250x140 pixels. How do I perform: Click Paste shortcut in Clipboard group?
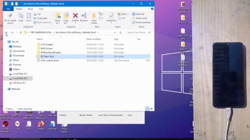pyautogui.click(x=43, y=23)
